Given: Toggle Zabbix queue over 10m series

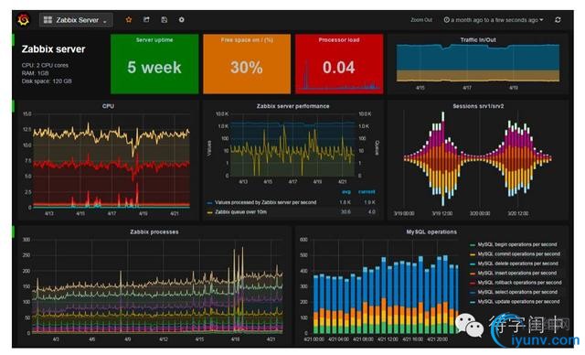Looking at the screenshot, I should [x=237, y=212].
